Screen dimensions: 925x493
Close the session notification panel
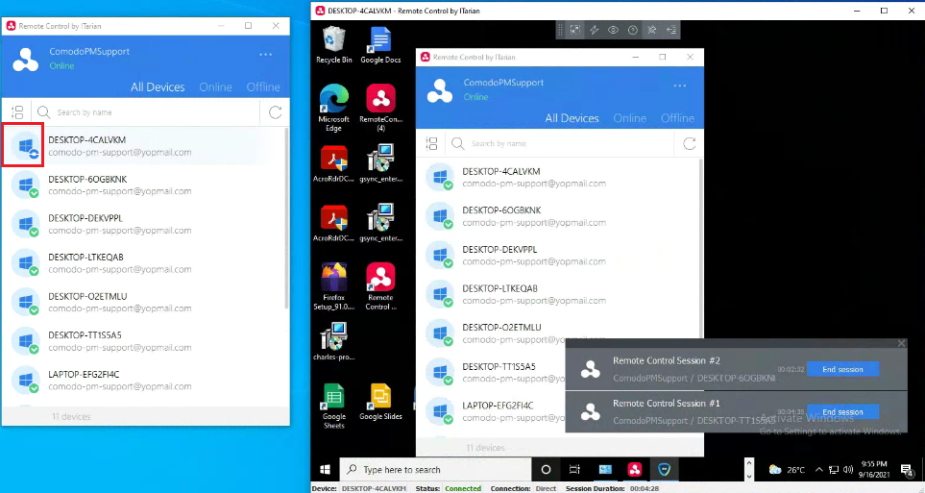click(901, 343)
